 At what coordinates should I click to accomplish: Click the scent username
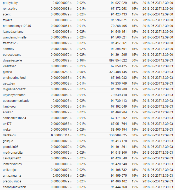7,14
